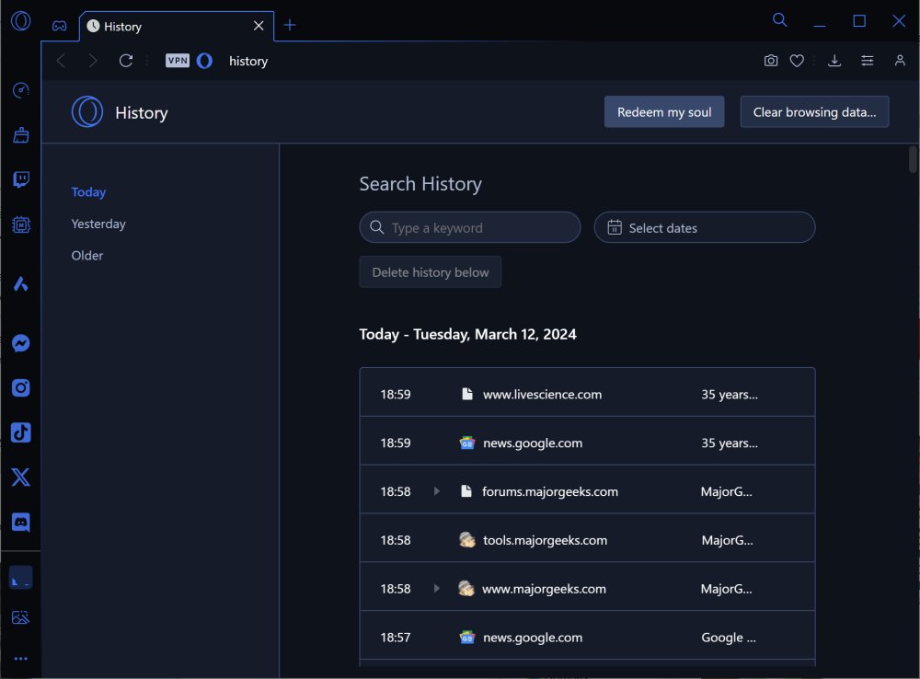This screenshot has width=920, height=679.
Task: Search in tabs magnifier icon
Action: [x=780, y=20]
